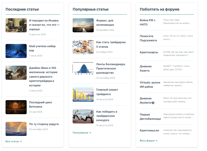Click the Форекс: для начинающих thumbnail

tap(83, 25)
